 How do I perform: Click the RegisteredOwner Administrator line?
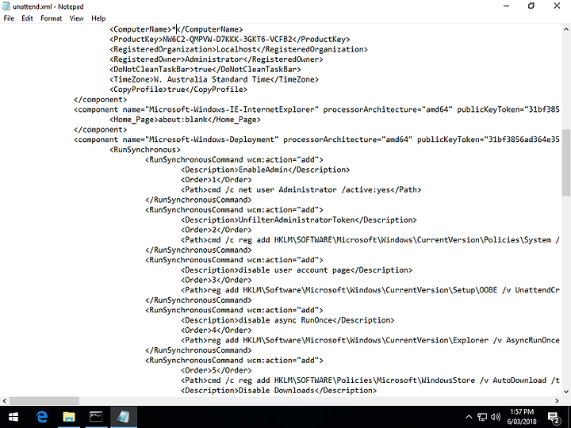[217, 59]
